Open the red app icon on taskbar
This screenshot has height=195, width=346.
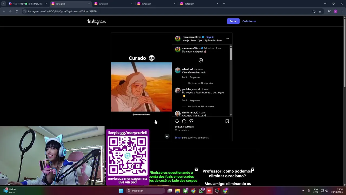[209, 191]
